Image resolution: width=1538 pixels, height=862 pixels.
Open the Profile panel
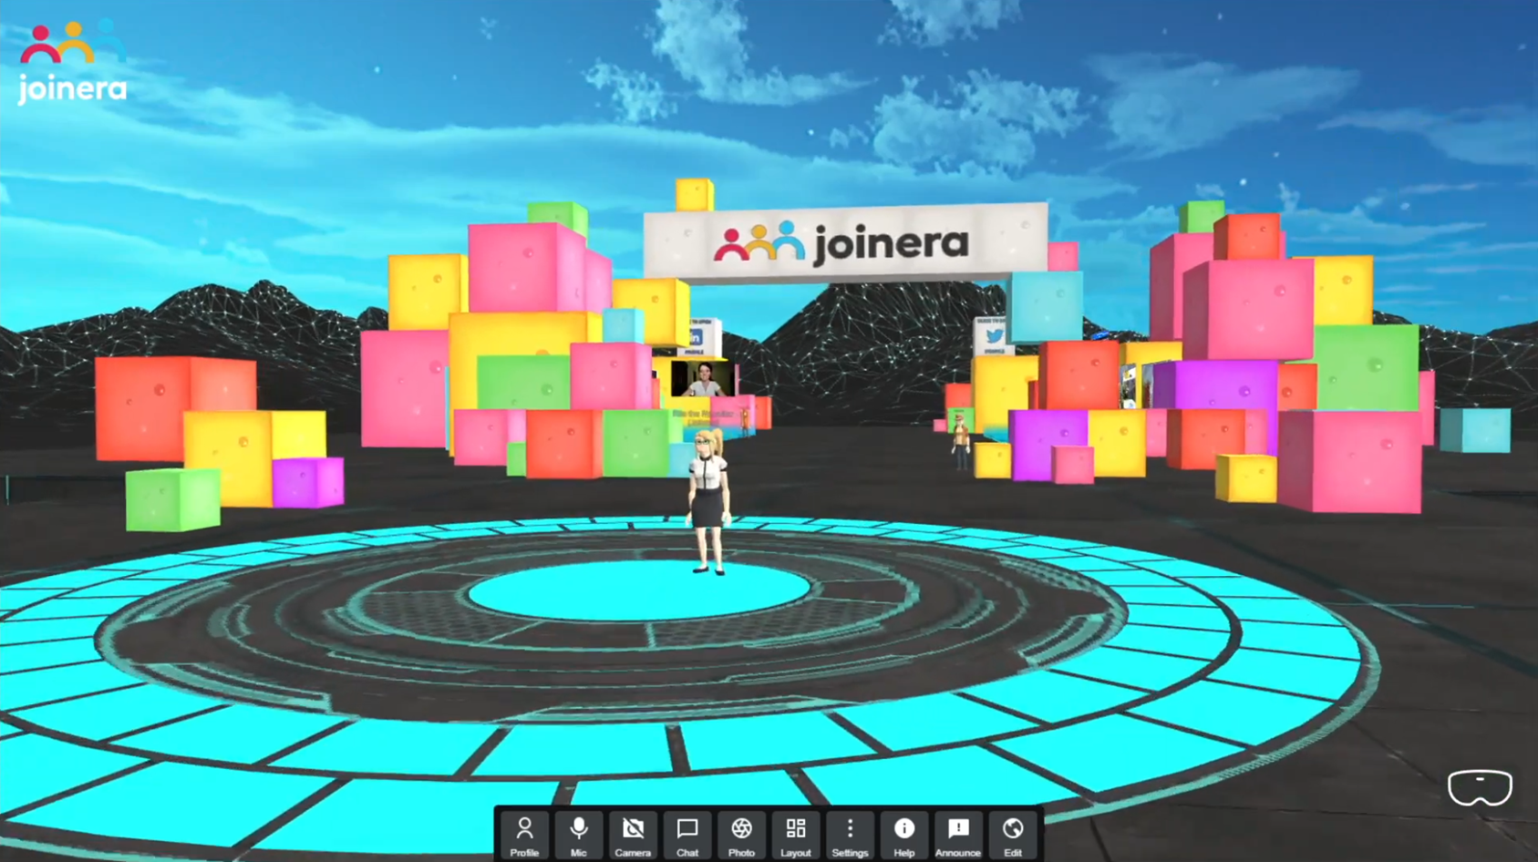pos(524,836)
